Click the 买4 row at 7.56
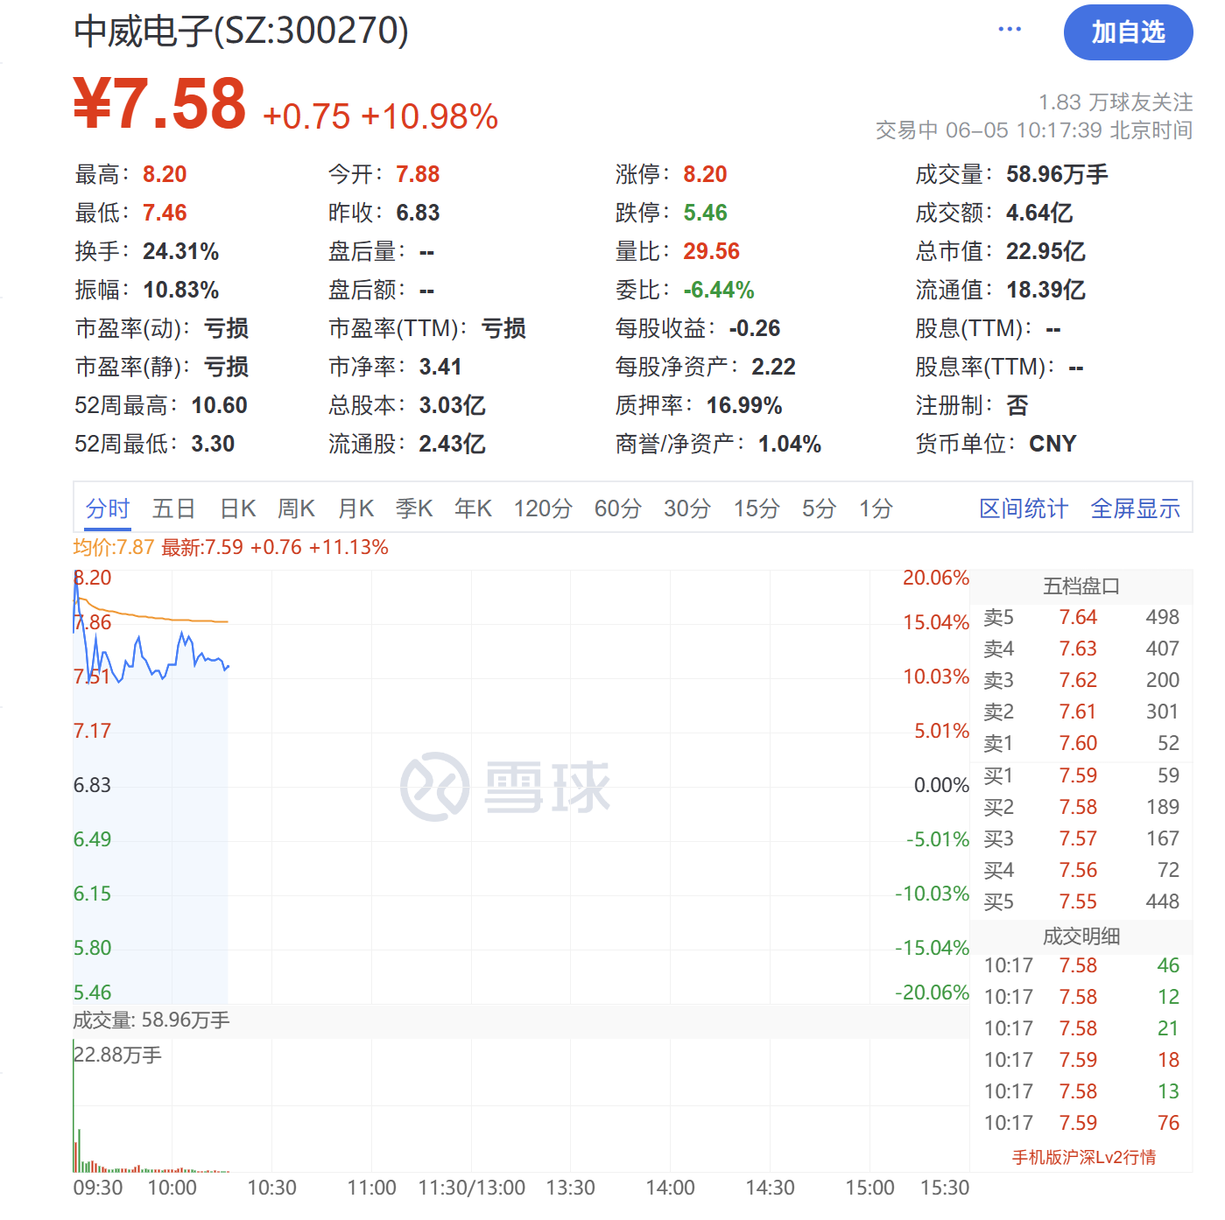1225x1220 pixels. pos(1081,870)
